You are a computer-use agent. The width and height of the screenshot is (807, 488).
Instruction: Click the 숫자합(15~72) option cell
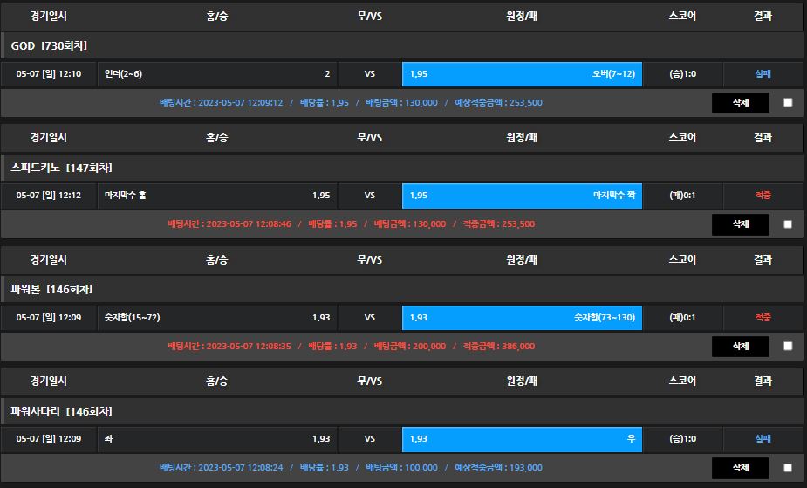217,318
